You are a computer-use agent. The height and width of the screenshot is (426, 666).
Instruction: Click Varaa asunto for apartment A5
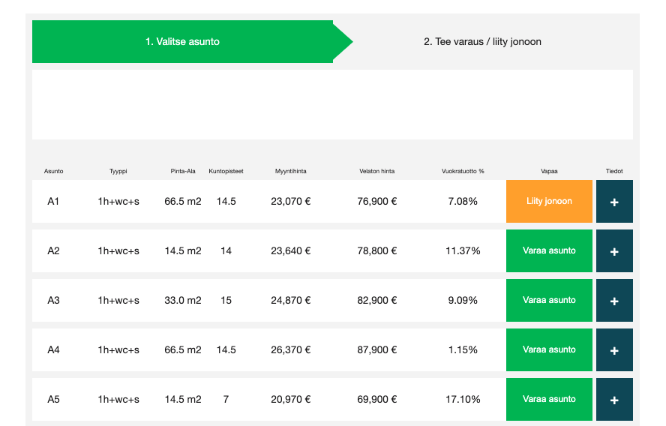pos(549,399)
